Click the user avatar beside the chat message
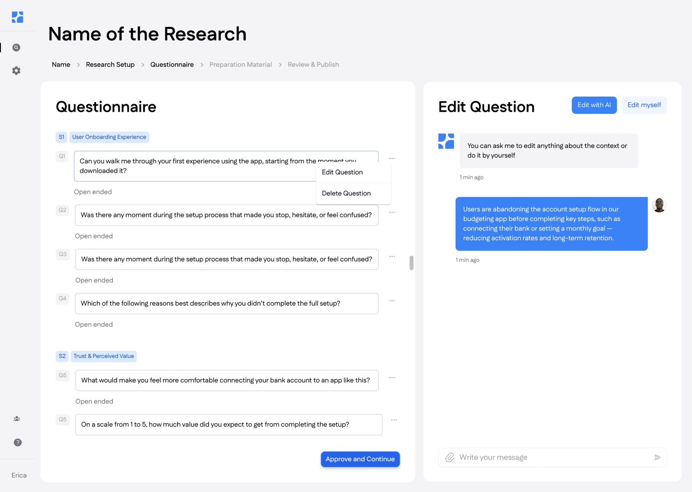The height and width of the screenshot is (492, 692). [659, 205]
